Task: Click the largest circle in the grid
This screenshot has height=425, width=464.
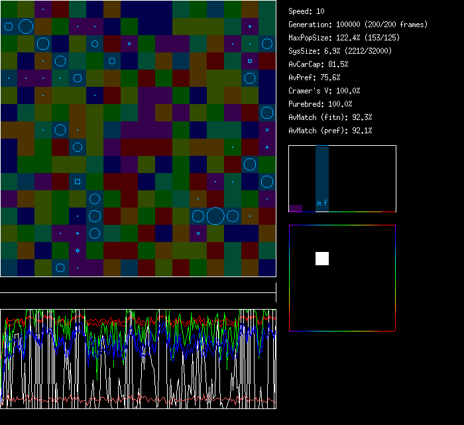Action: click(215, 216)
